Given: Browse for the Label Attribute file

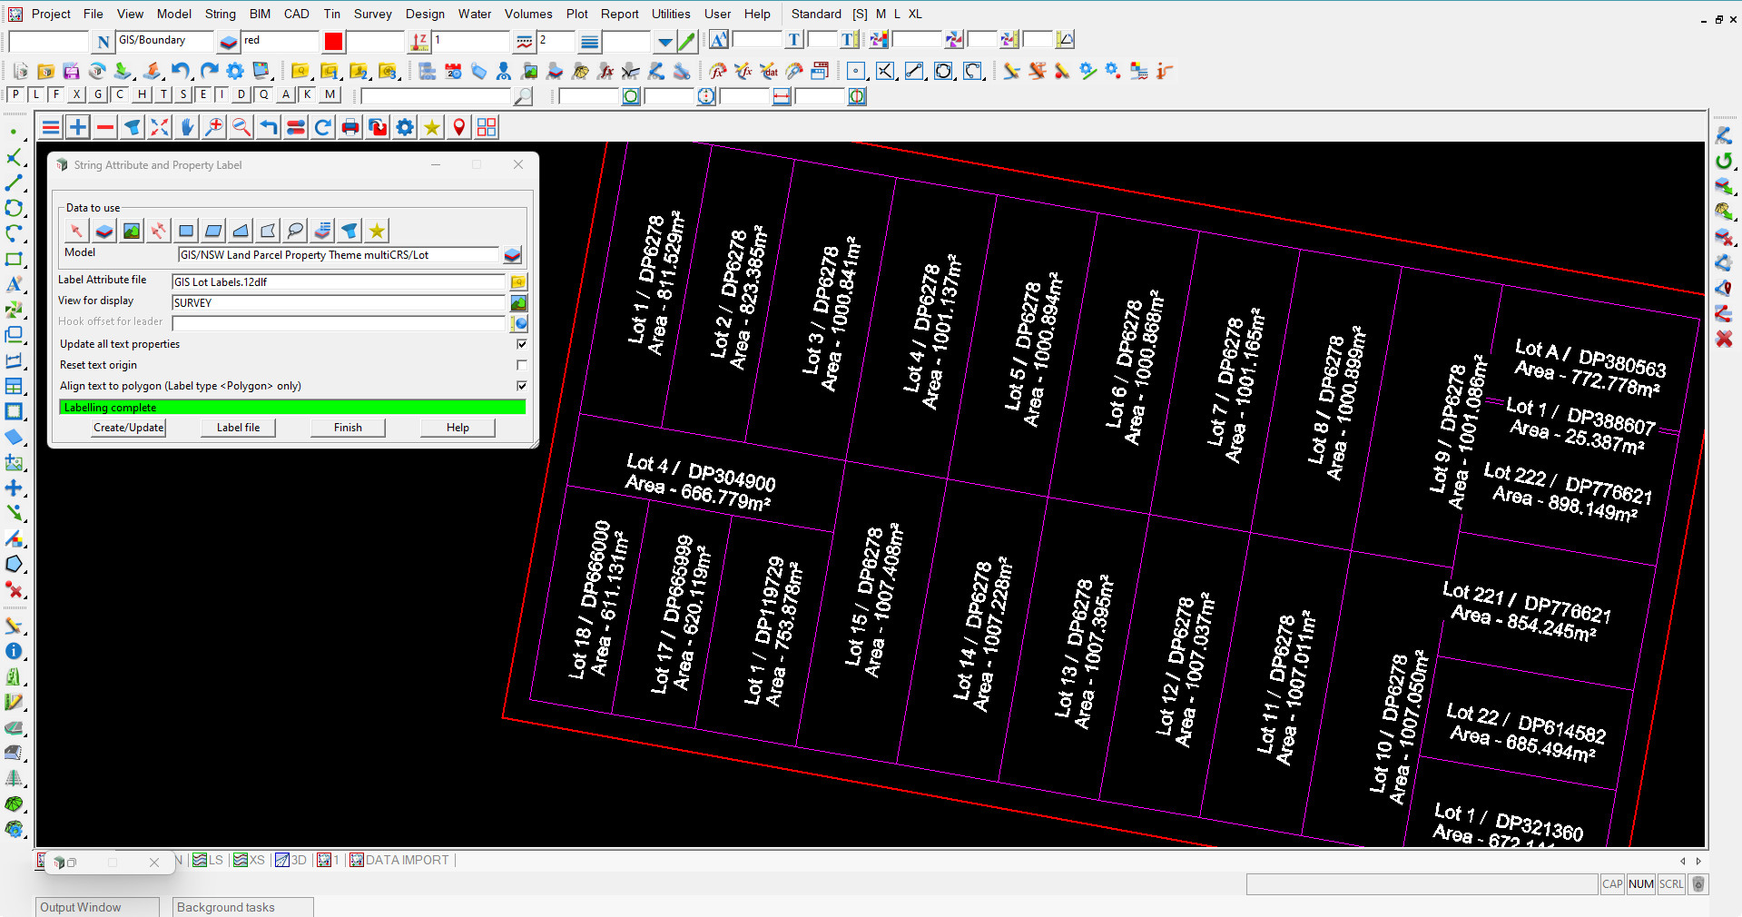Looking at the screenshot, I should tap(518, 282).
